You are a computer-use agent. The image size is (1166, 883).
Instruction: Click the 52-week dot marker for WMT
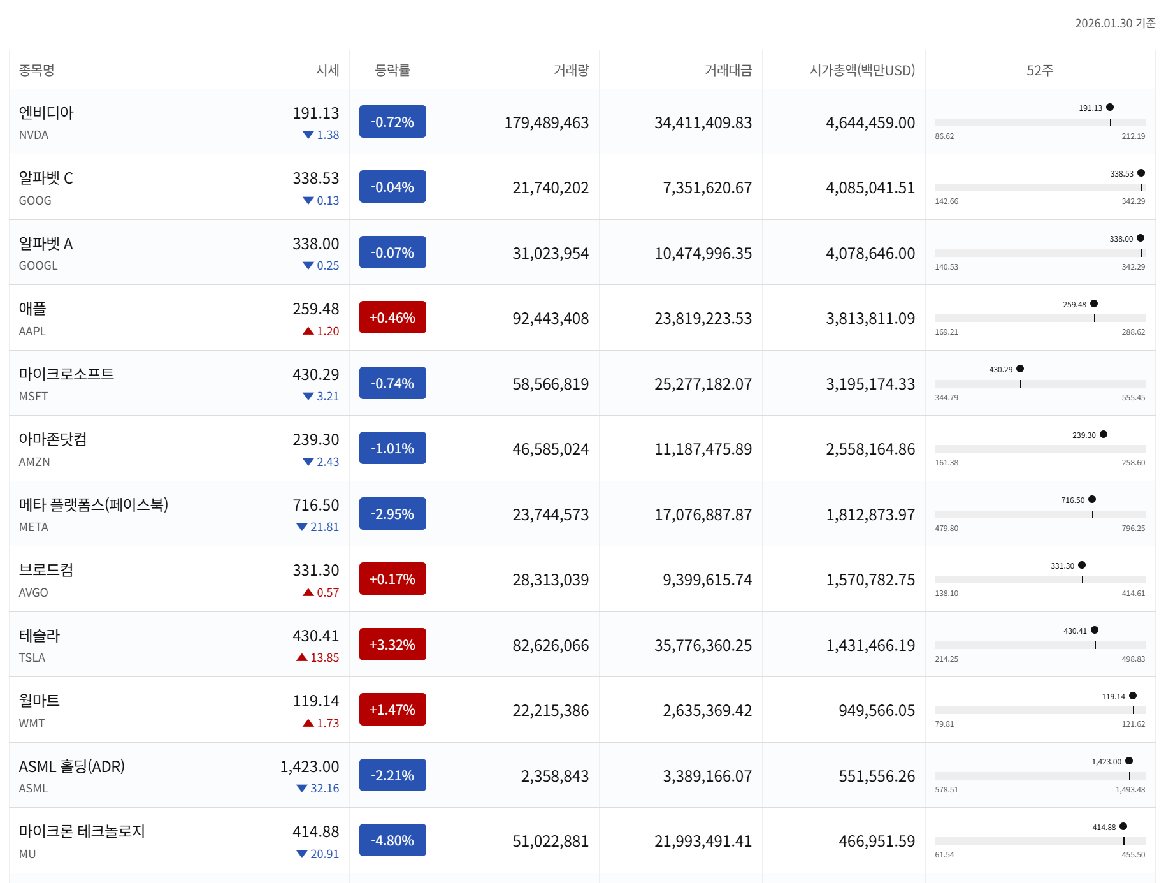[x=1133, y=696]
